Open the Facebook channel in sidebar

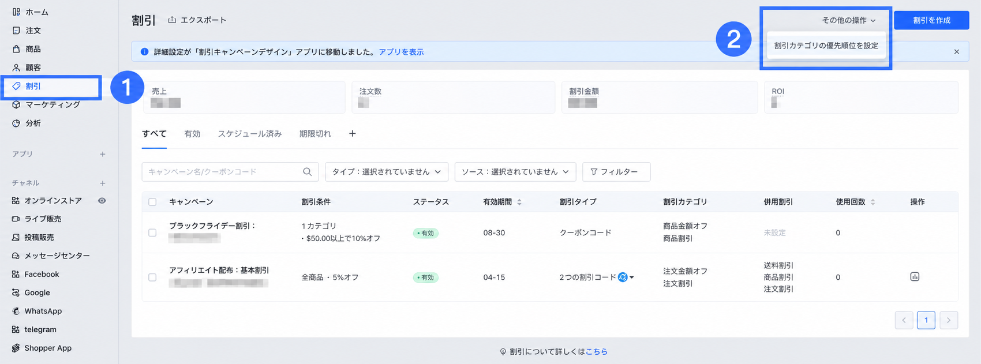(42, 274)
